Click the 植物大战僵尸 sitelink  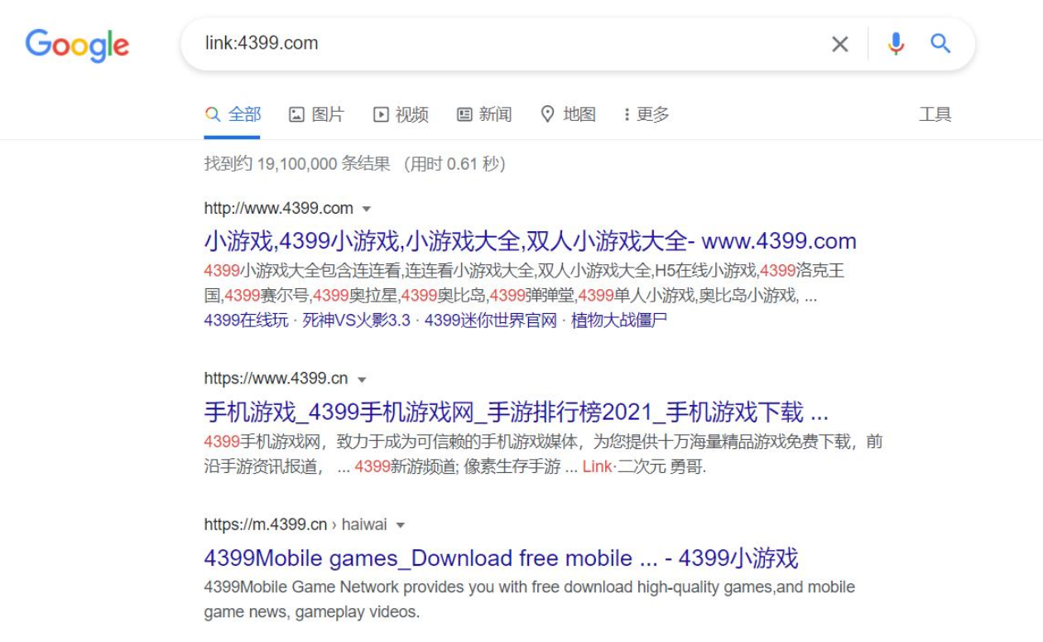619,321
